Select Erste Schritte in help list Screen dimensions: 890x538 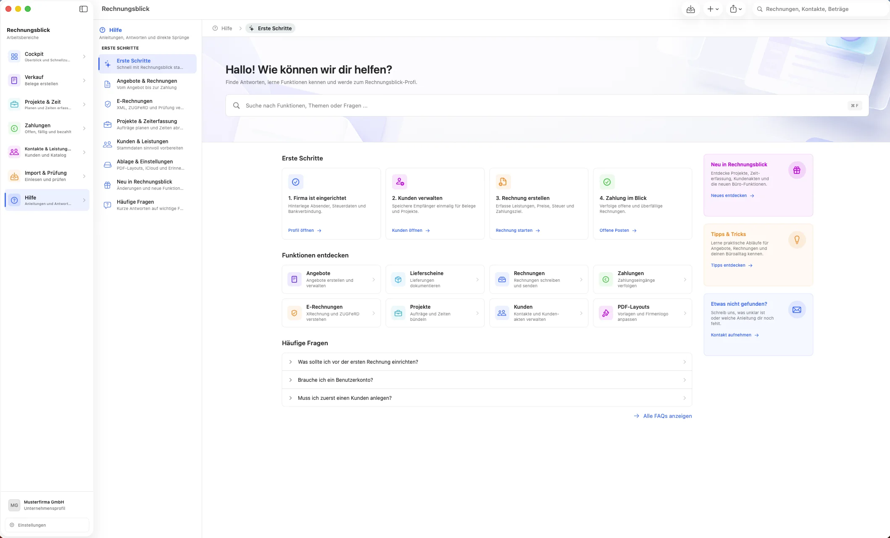pos(147,64)
